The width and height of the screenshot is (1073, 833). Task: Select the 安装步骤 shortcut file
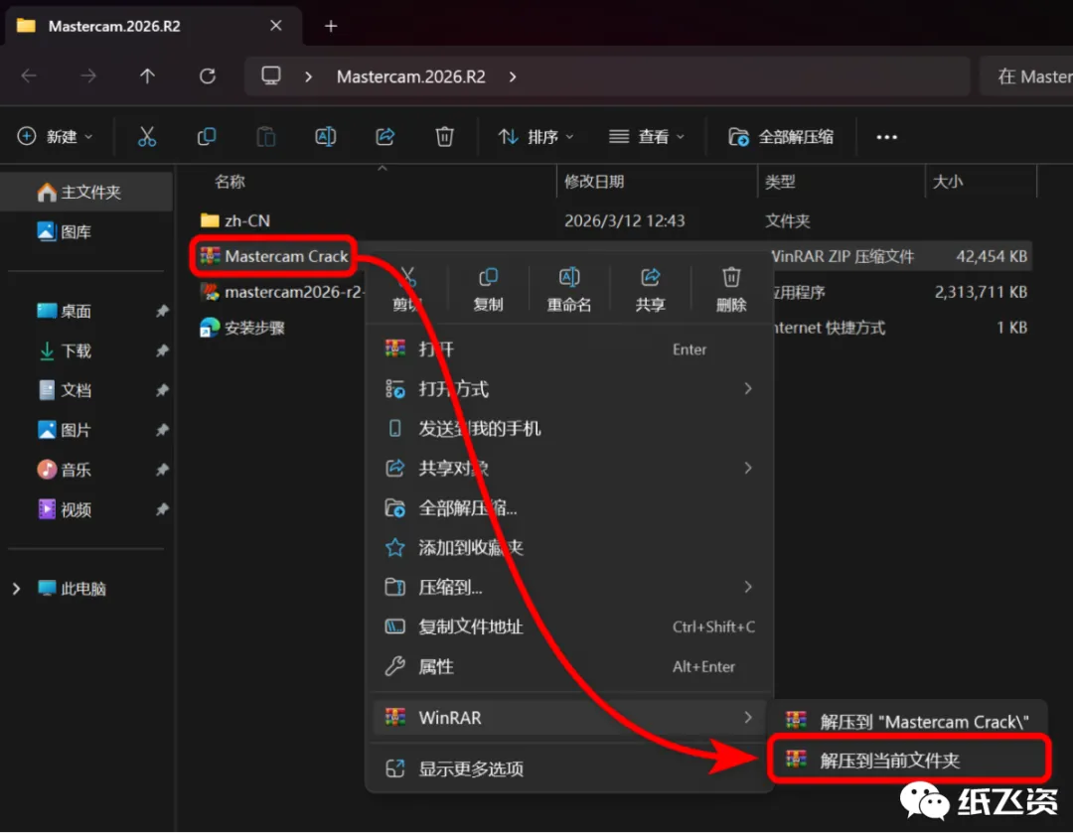click(x=242, y=328)
